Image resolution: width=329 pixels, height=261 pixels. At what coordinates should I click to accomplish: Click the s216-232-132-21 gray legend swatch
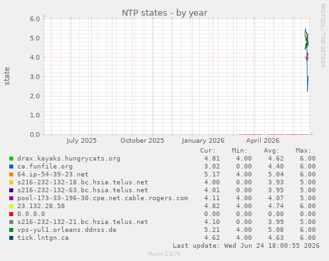pyautogui.click(x=11, y=222)
